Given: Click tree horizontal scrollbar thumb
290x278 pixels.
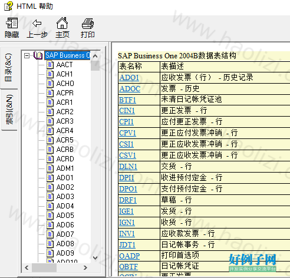Looking at the screenshot, I should [44, 267].
